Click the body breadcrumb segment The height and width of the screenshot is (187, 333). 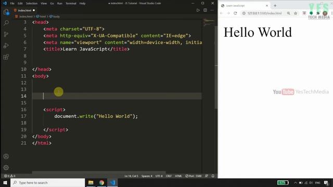coord(55,16)
